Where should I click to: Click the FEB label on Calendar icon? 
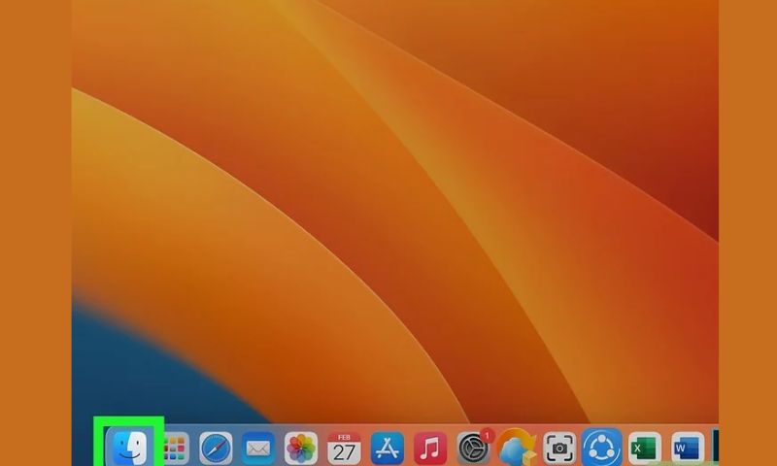pyautogui.click(x=344, y=437)
